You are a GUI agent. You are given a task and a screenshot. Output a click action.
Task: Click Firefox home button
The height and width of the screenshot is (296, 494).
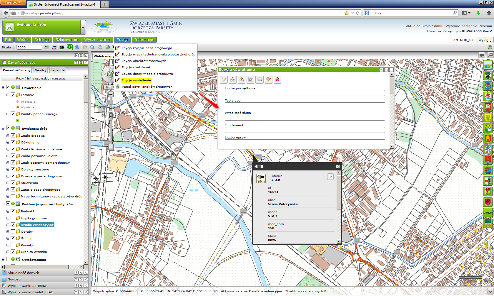(489, 13)
